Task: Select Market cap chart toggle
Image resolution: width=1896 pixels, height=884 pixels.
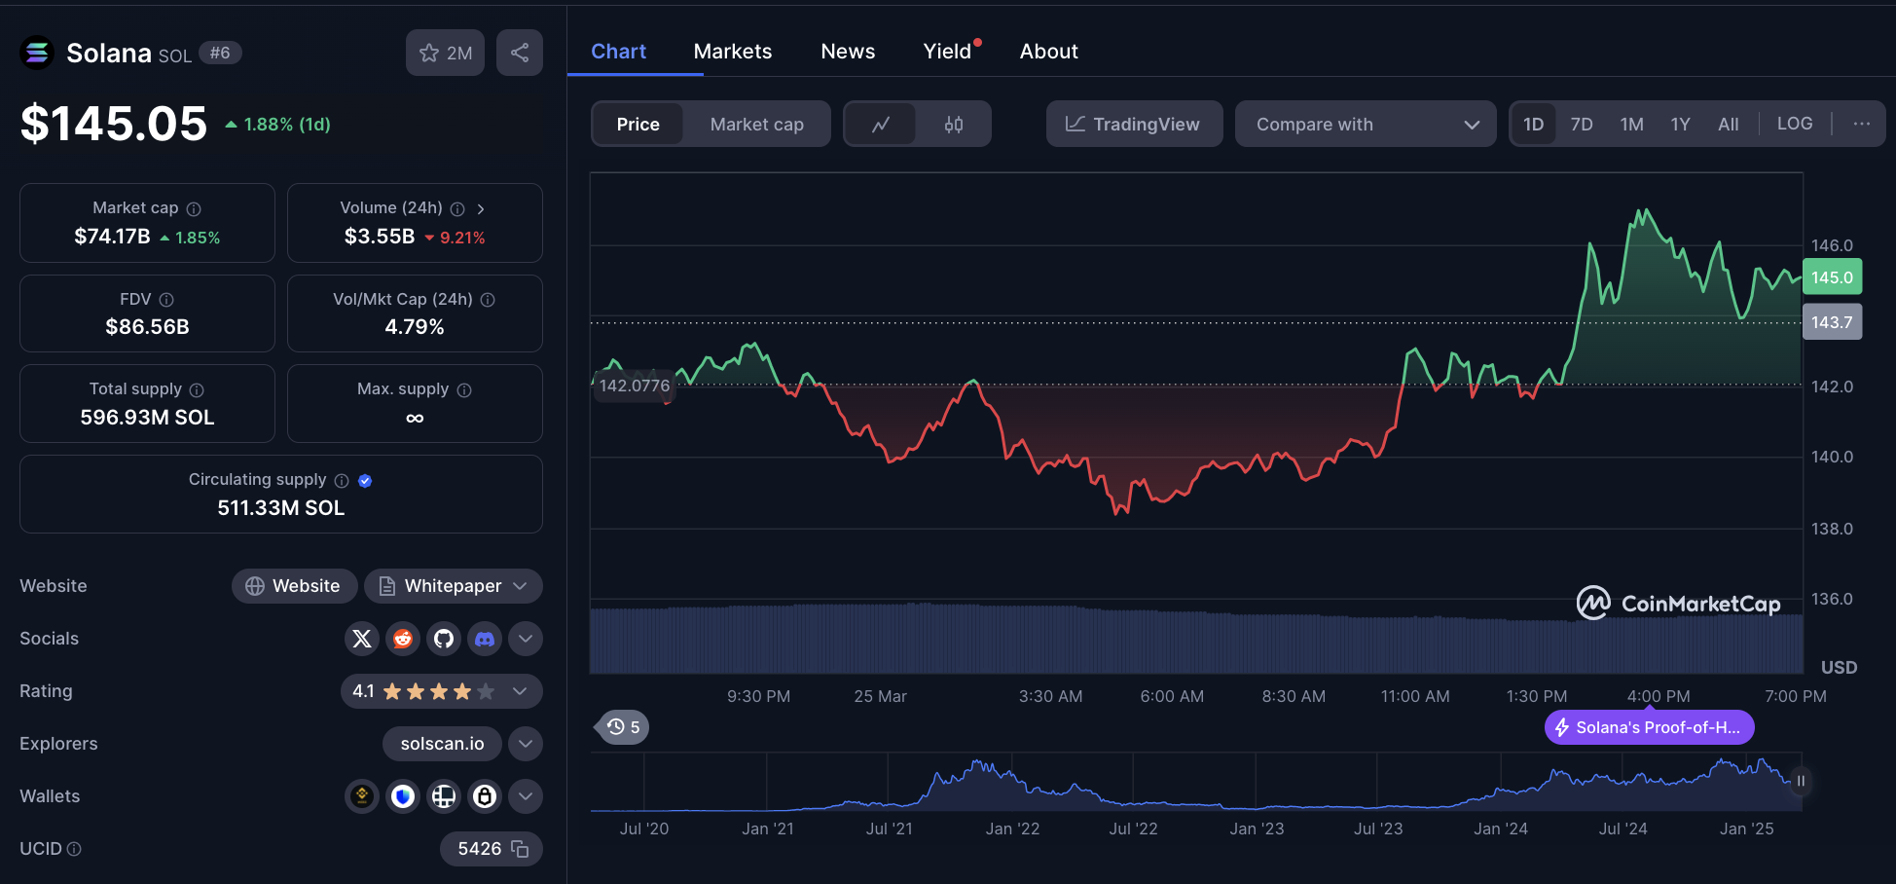Action: (757, 124)
